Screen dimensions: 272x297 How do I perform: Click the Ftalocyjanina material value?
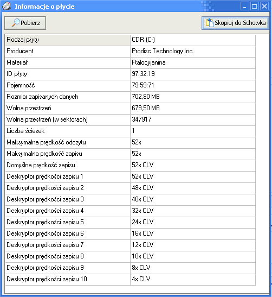point(148,62)
